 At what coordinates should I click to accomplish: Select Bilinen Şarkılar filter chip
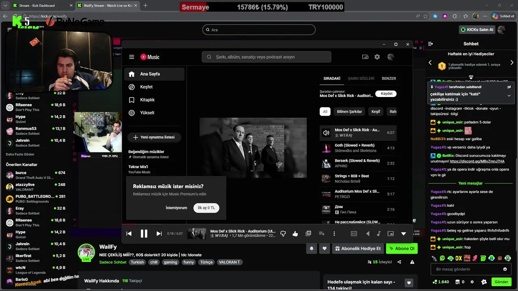coord(350,112)
